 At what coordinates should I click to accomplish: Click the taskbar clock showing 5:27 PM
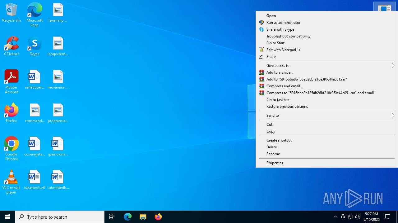[x=372, y=217]
